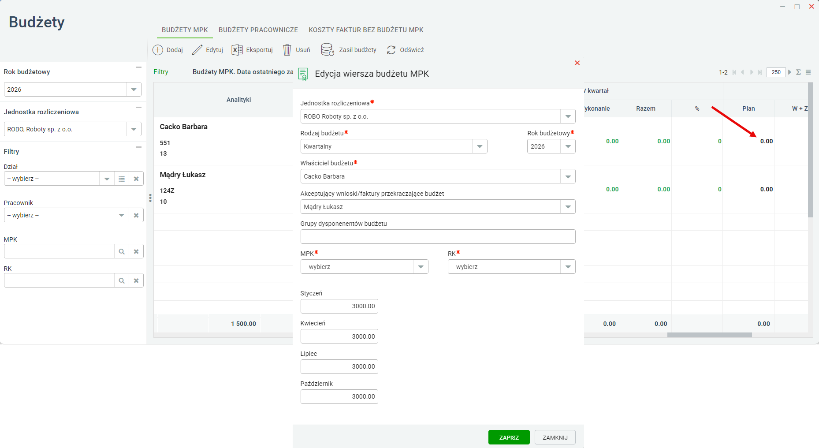Click the Eksportuj Excel icon
The height and width of the screenshot is (448, 819).
tap(237, 50)
